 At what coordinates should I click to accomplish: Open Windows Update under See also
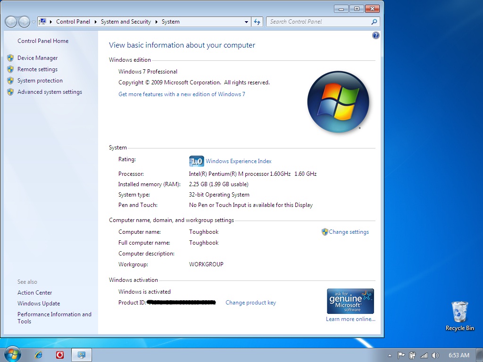click(39, 304)
